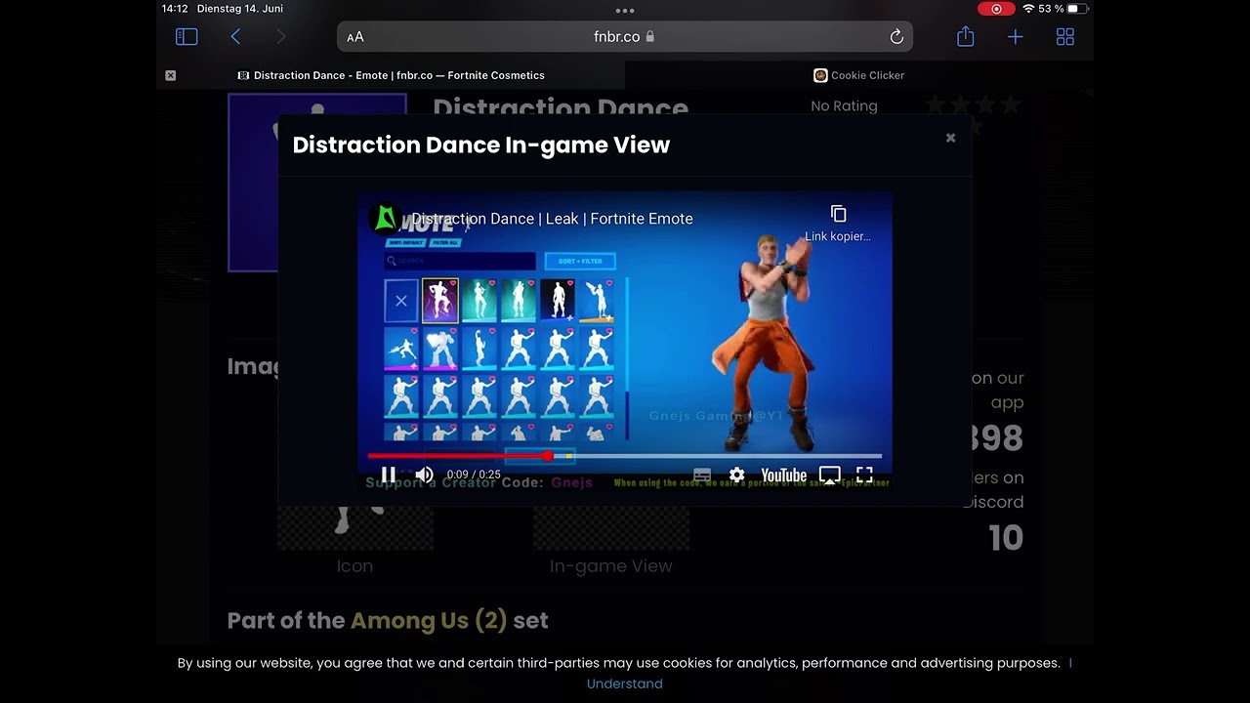
Task: Pause the YouTube video
Action: tap(388, 475)
